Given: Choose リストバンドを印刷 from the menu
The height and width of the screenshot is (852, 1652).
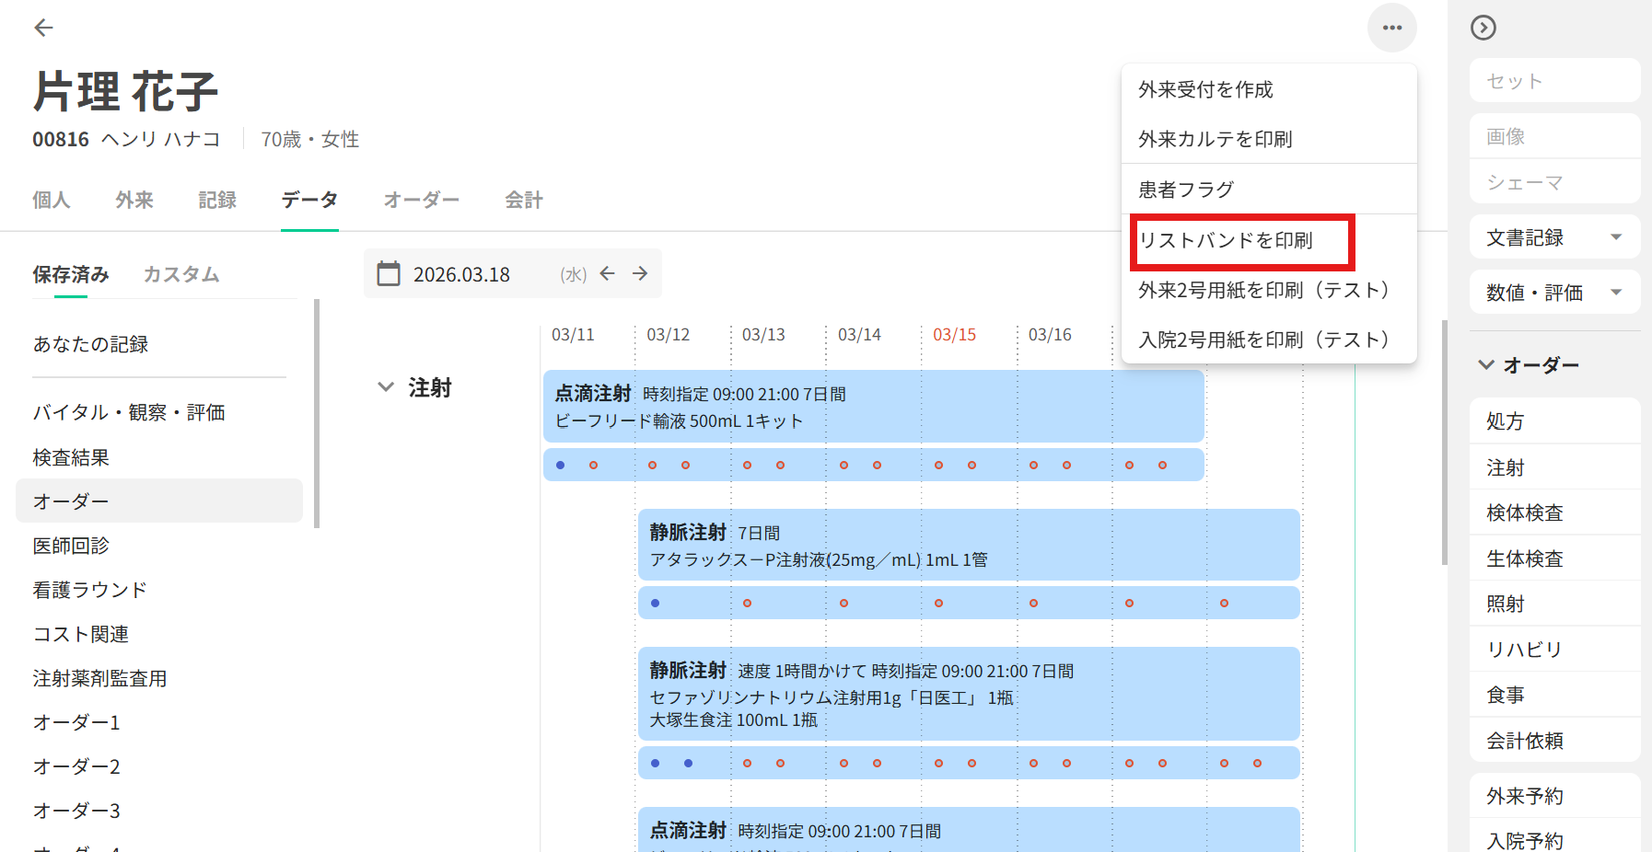Looking at the screenshot, I should point(1269,240).
